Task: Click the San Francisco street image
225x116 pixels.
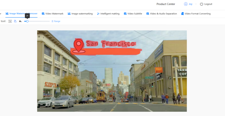Action: click(x=112, y=71)
